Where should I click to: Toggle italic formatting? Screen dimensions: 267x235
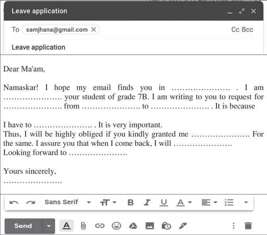point(147,203)
